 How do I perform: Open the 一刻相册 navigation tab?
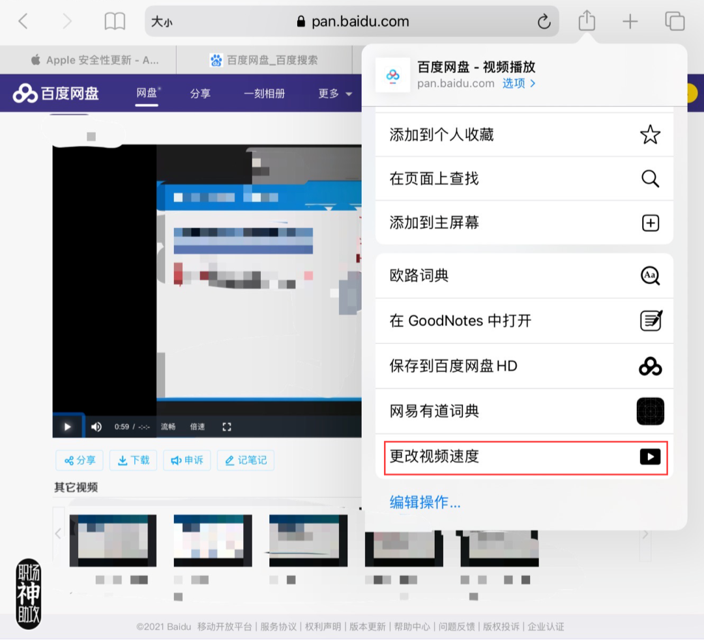[x=265, y=93]
